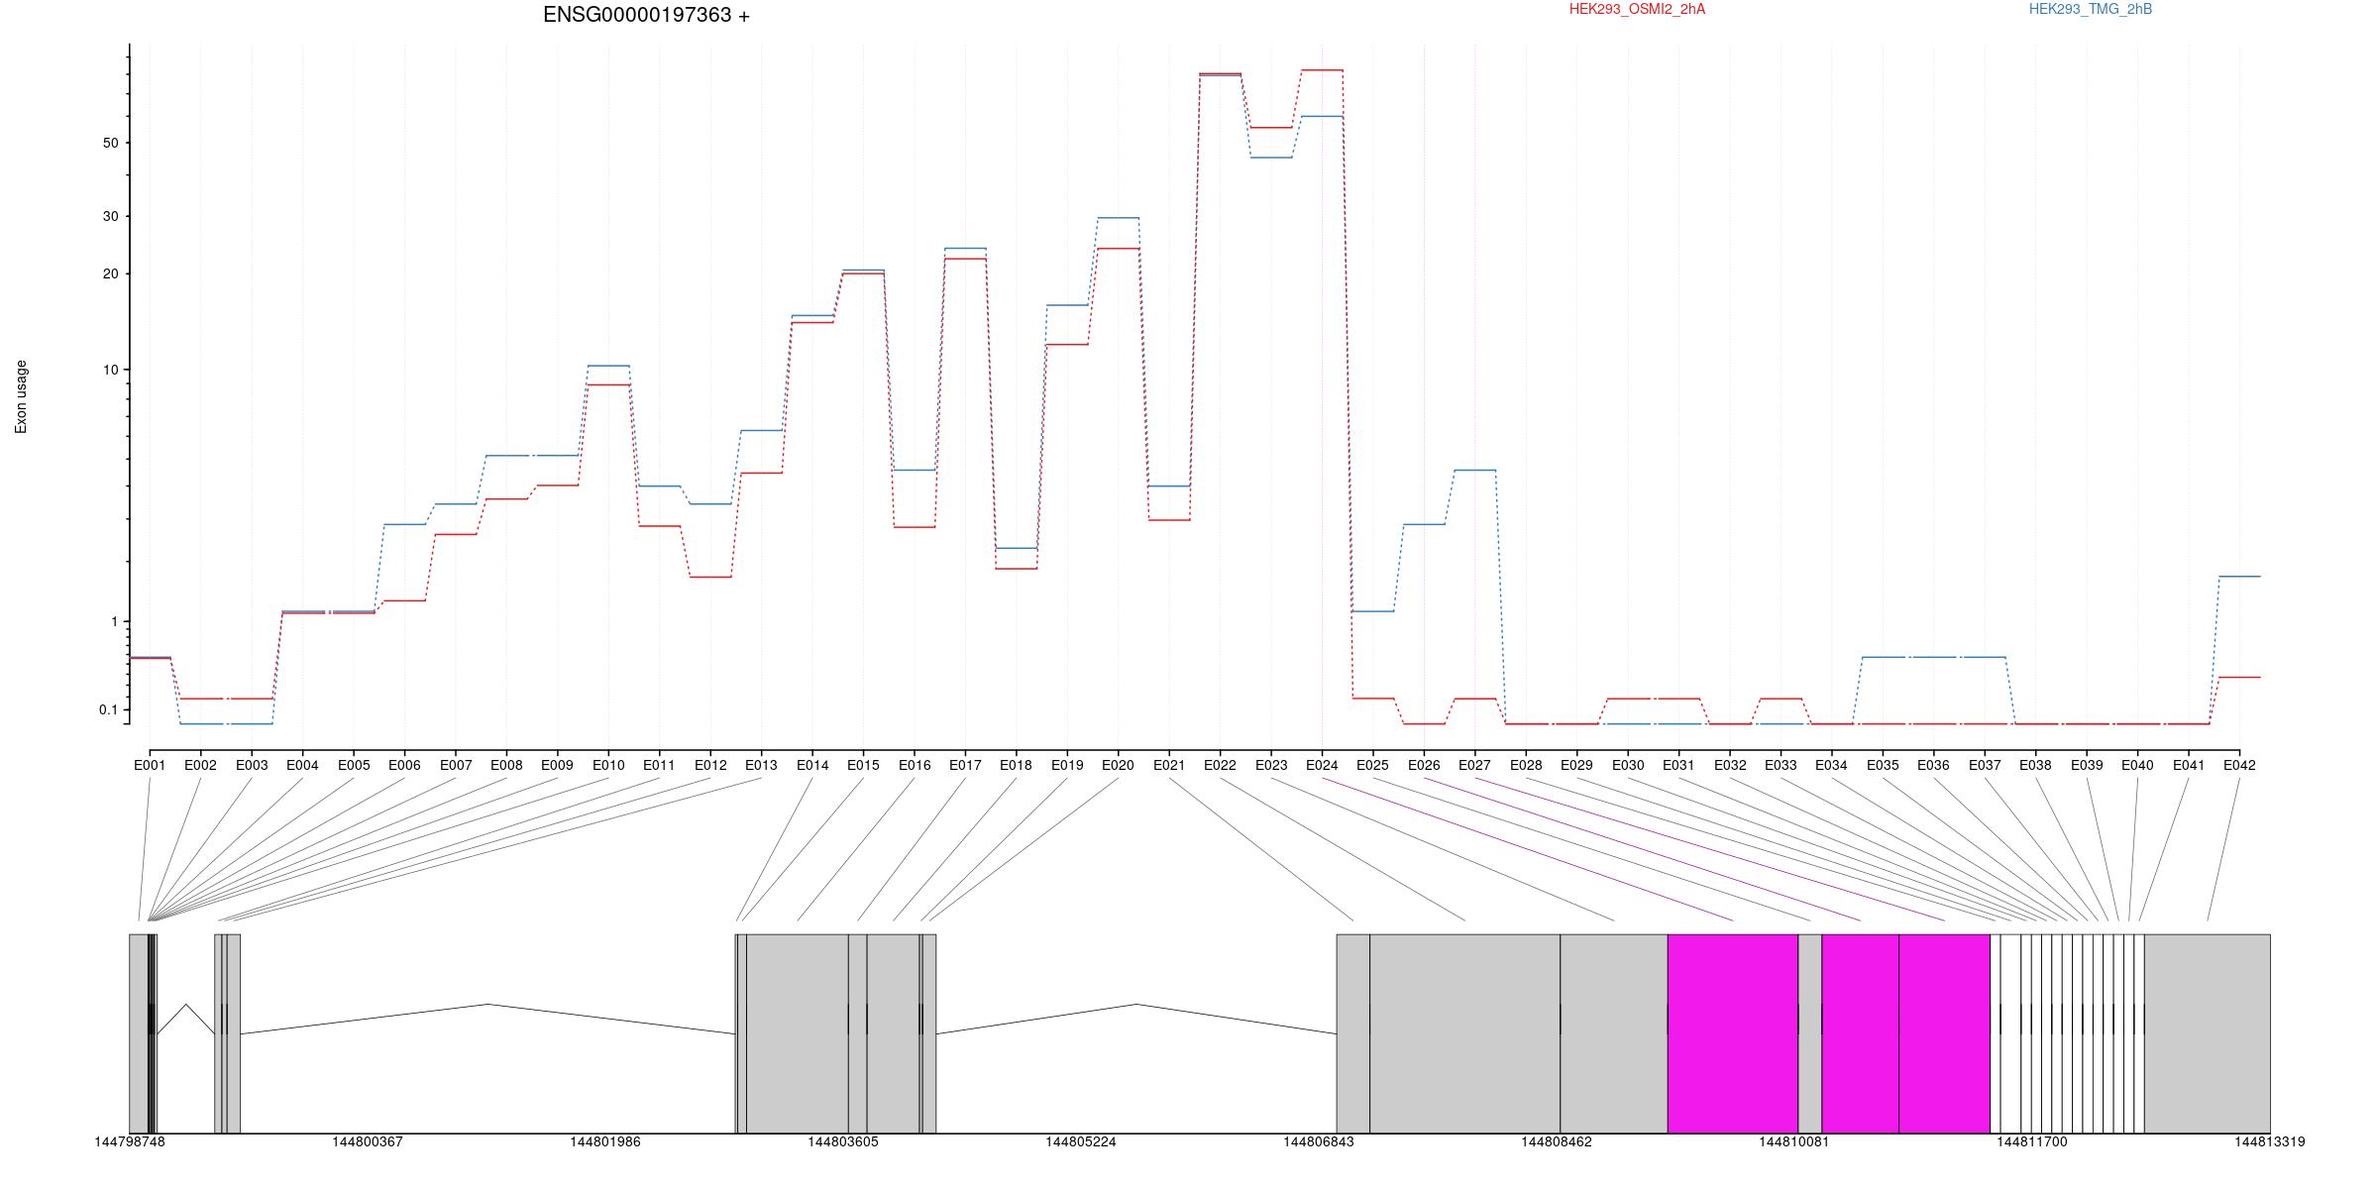
Task: Click exon label E025
Action: (x=1372, y=765)
